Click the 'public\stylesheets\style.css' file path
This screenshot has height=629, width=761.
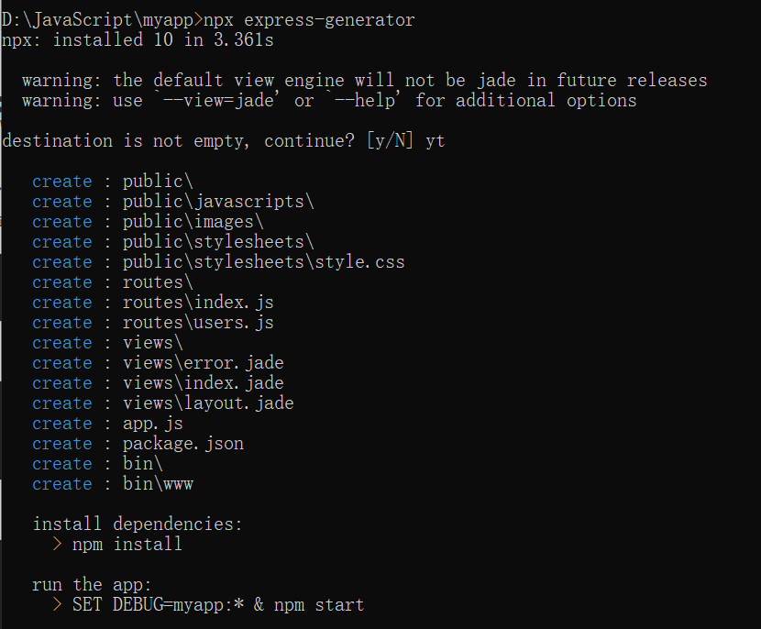point(264,261)
